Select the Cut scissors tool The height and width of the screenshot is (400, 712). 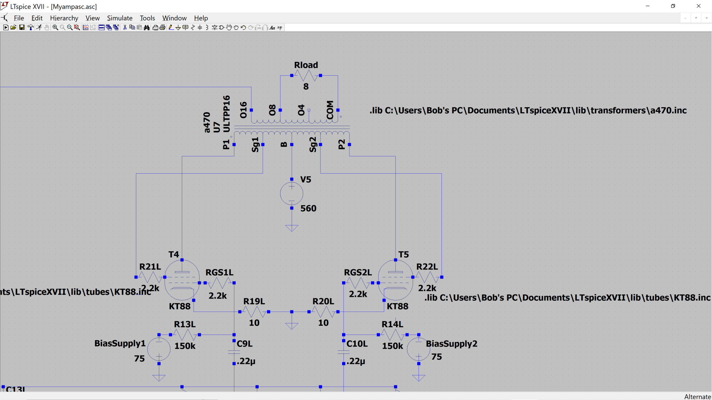click(x=125, y=27)
